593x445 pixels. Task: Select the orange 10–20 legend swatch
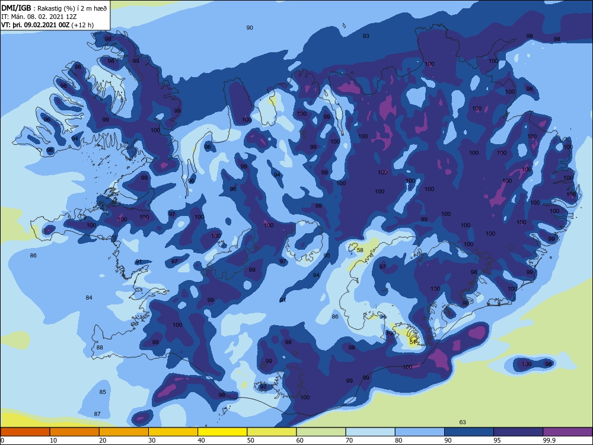tap(75, 432)
